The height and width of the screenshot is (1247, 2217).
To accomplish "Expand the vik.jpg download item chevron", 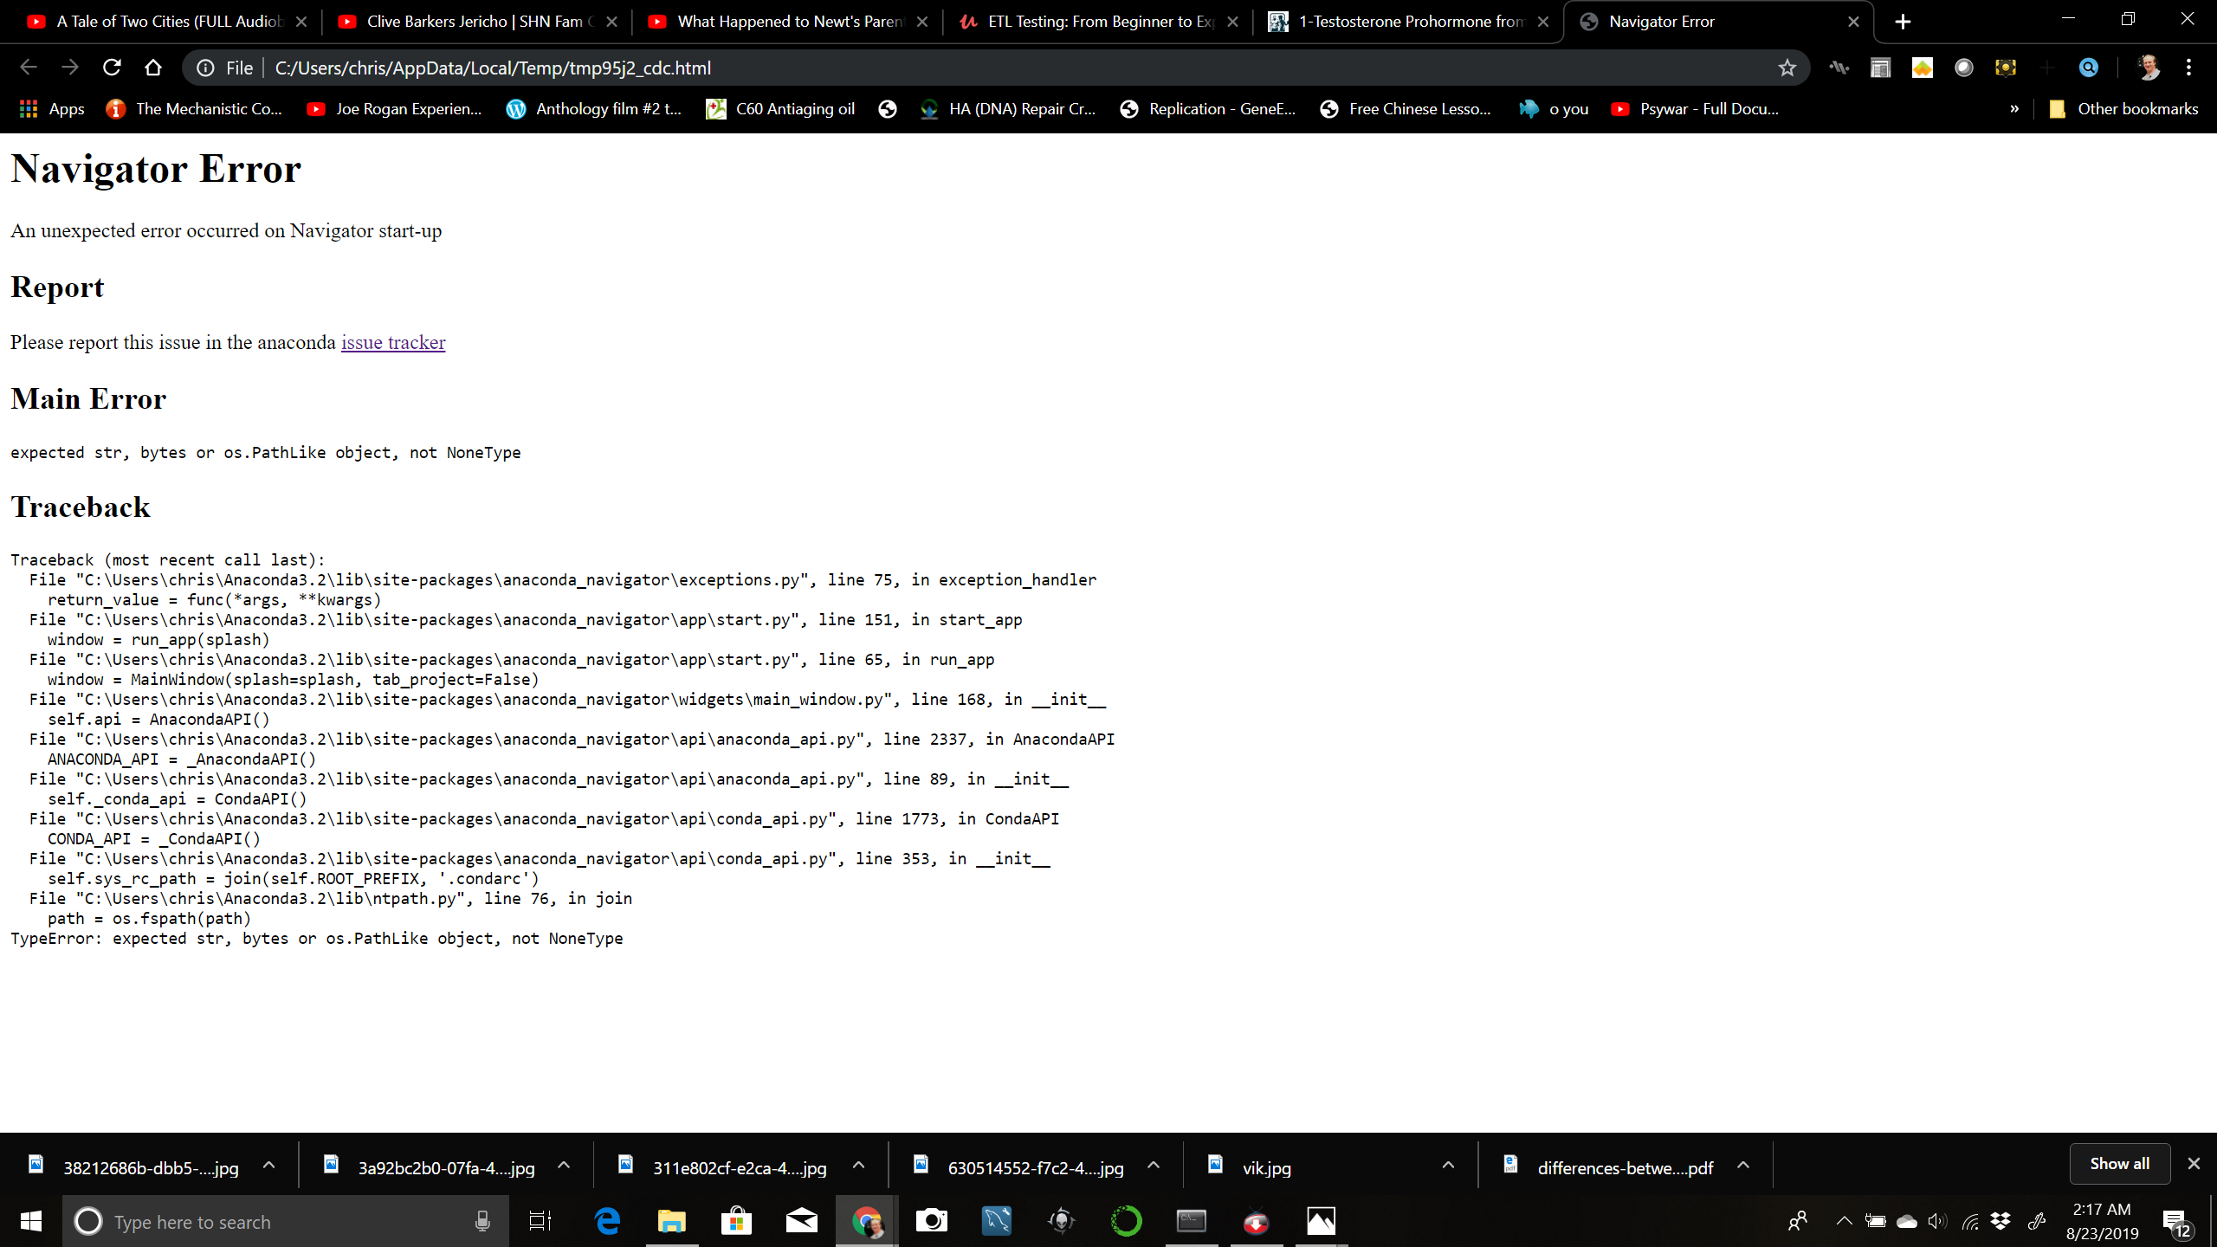I will tap(1448, 1166).
